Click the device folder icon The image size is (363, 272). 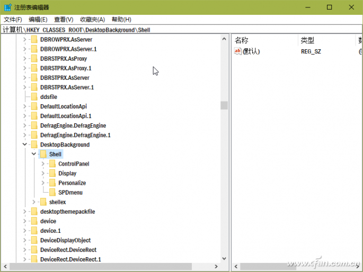coord(34,221)
